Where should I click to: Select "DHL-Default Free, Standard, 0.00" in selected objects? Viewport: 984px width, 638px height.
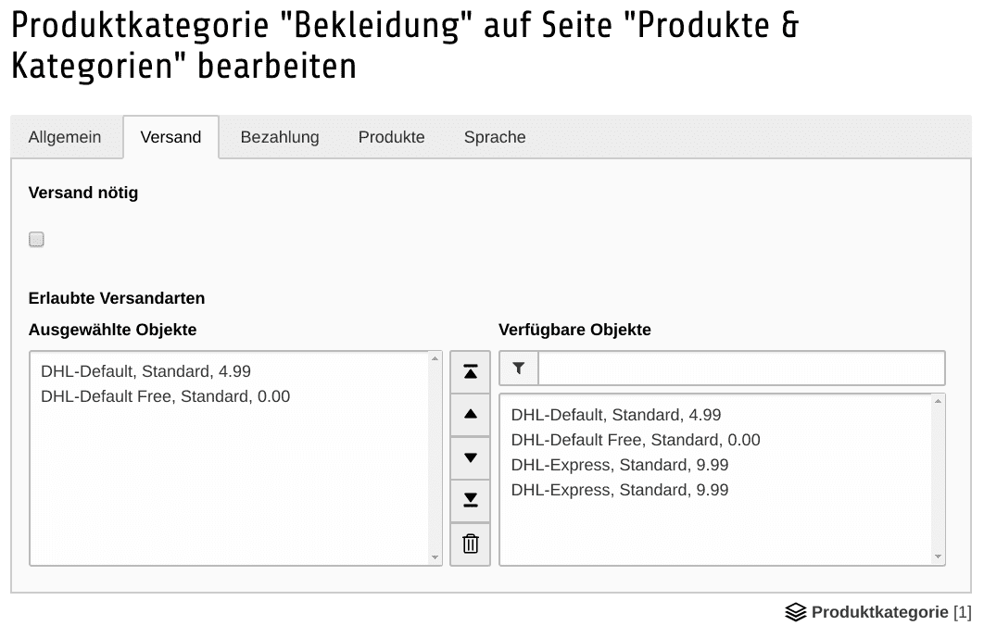tap(166, 396)
